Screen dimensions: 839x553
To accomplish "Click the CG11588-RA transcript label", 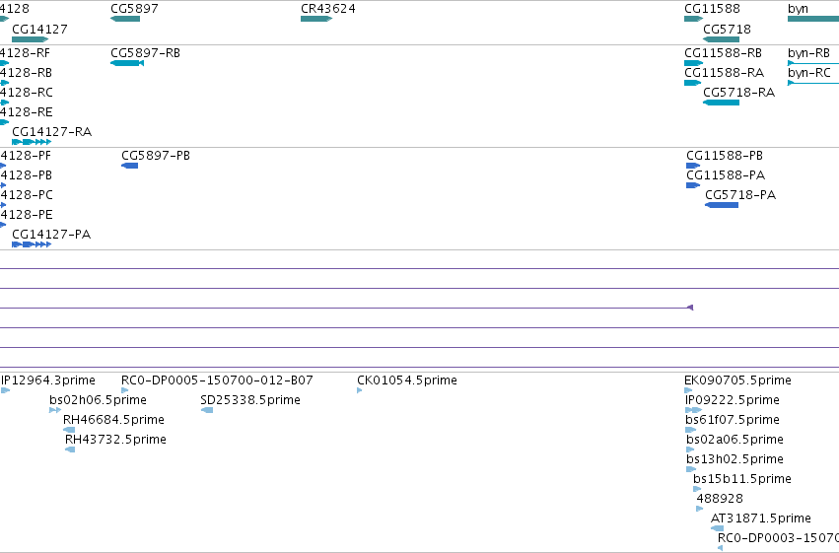I will pos(724,73).
